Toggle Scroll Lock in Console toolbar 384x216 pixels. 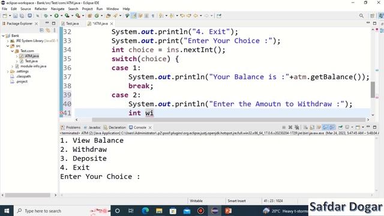312,127
